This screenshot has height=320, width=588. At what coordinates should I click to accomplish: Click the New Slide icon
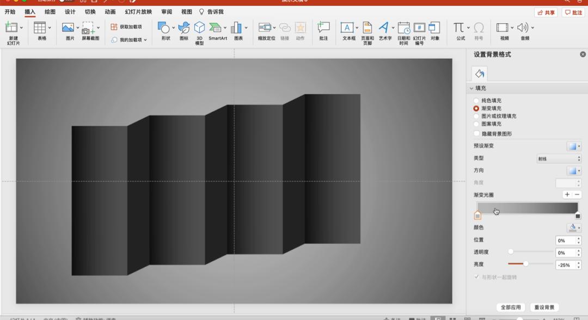pyautogui.click(x=12, y=28)
